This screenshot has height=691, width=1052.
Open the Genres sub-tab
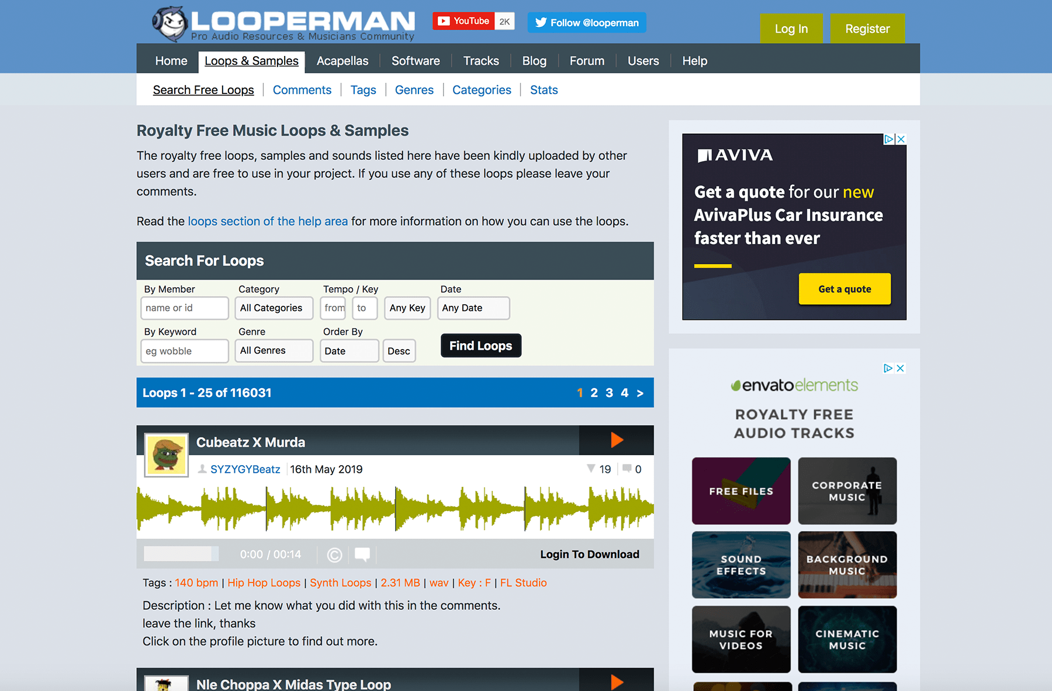(414, 90)
